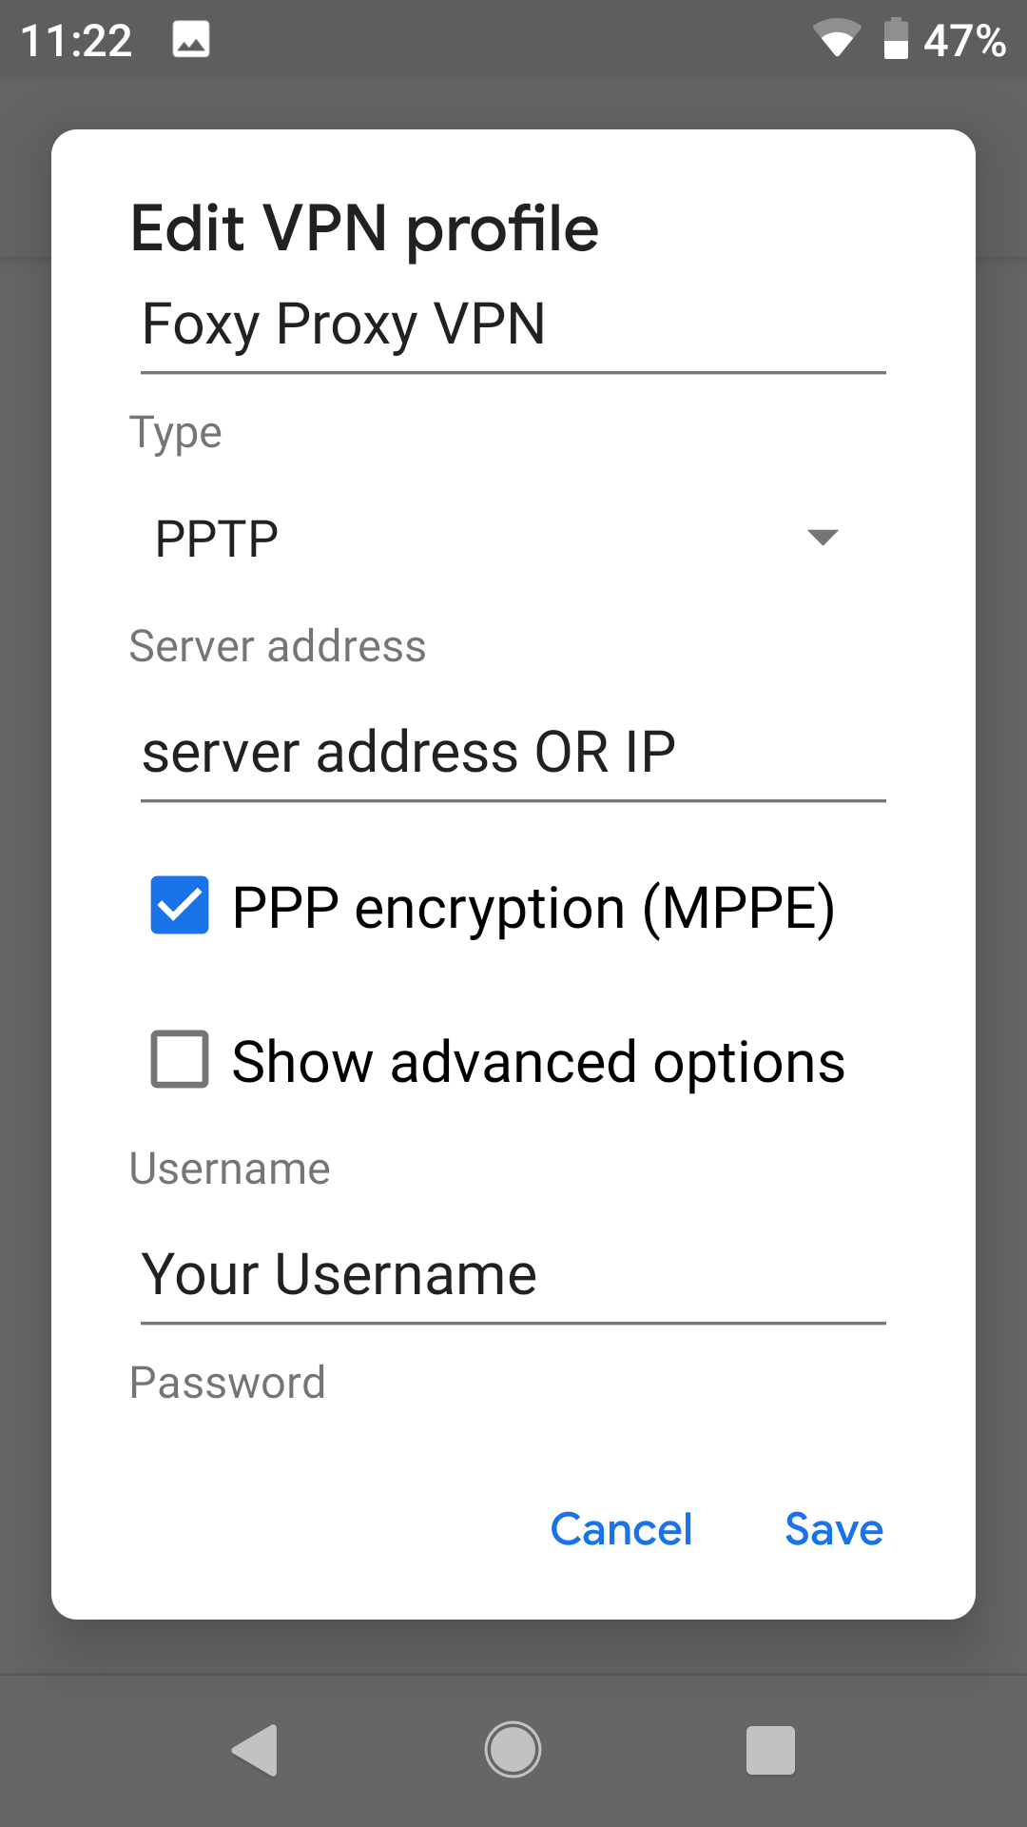Select the PPTP type value
1027x1827 pixels.
pyautogui.click(x=217, y=539)
